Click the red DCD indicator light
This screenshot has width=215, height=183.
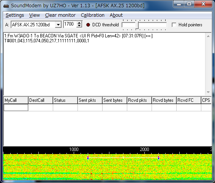tap(88, 25)
